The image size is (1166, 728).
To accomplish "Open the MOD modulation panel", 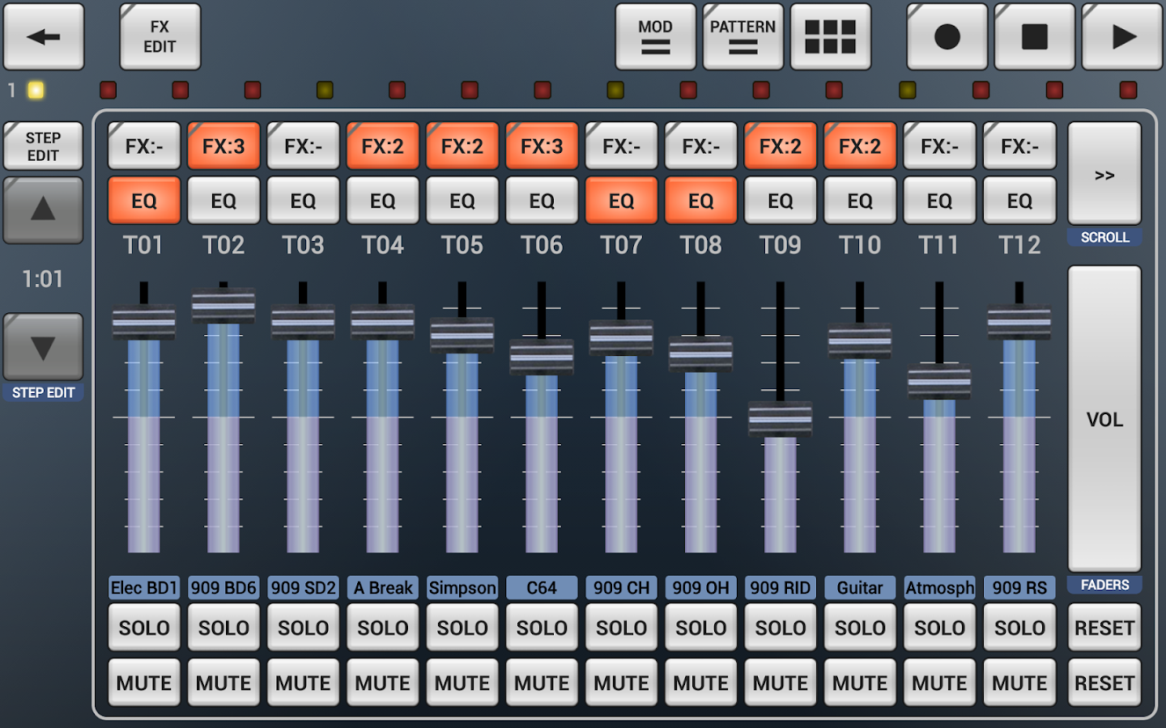I will pyautogui.click(x=654, y=36).
